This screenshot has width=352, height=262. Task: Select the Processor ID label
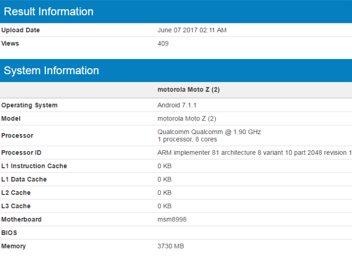tap(21, 153)
